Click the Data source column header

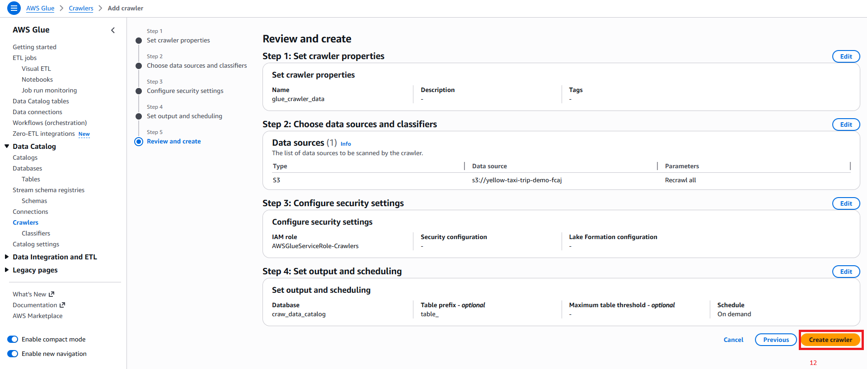pyautogui.click(x=489, y=166)
